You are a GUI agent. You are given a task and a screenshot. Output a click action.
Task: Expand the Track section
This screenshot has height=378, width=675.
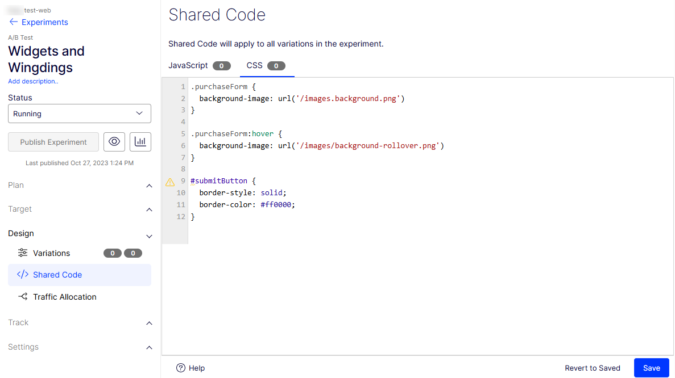pos(149,323)
